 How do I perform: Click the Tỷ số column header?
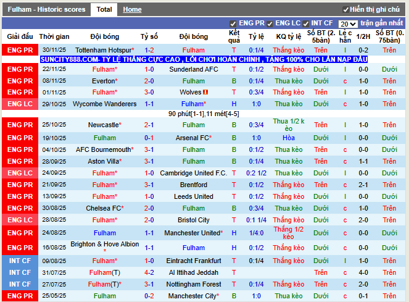point(149,36)
